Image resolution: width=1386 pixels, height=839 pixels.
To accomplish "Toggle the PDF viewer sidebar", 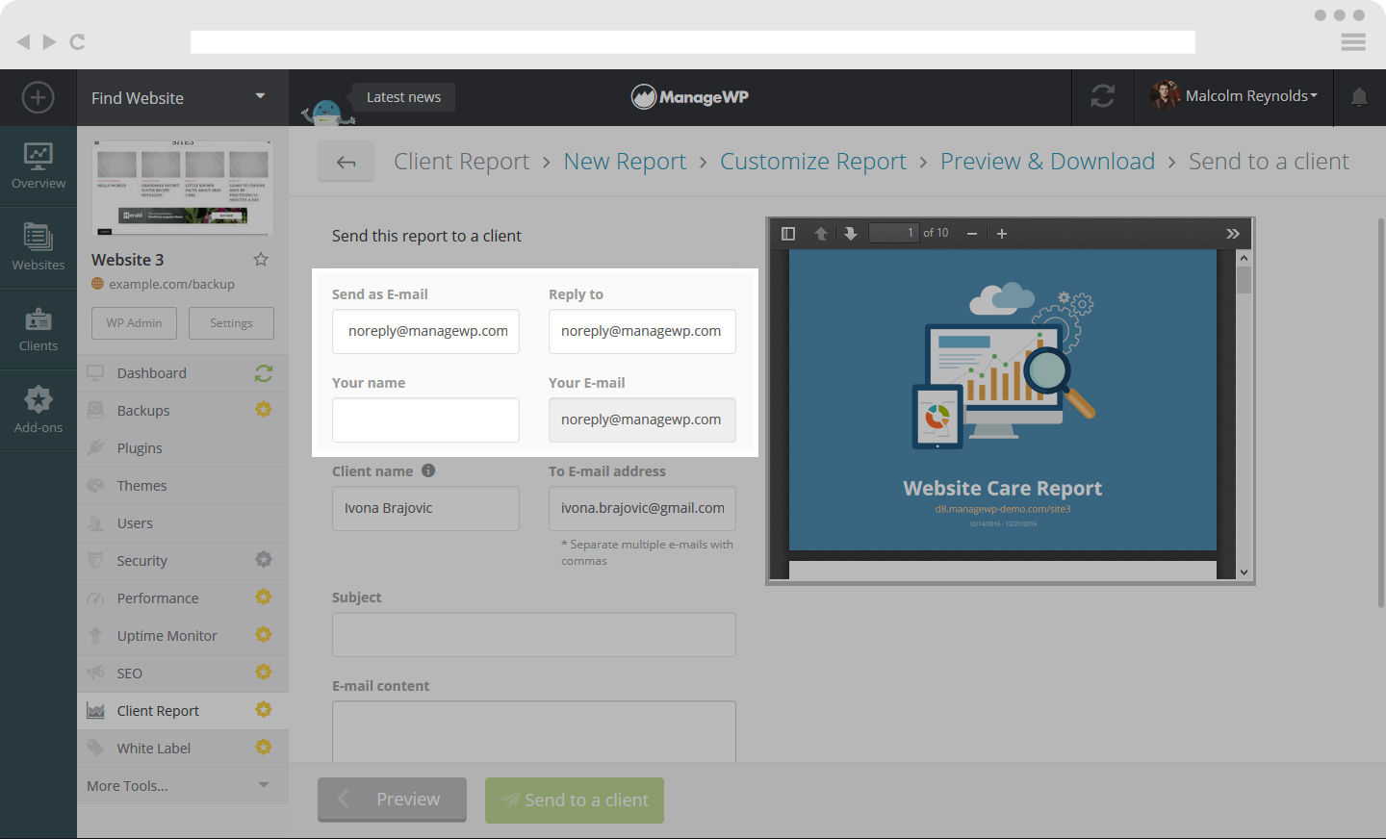I will point(788,234).
